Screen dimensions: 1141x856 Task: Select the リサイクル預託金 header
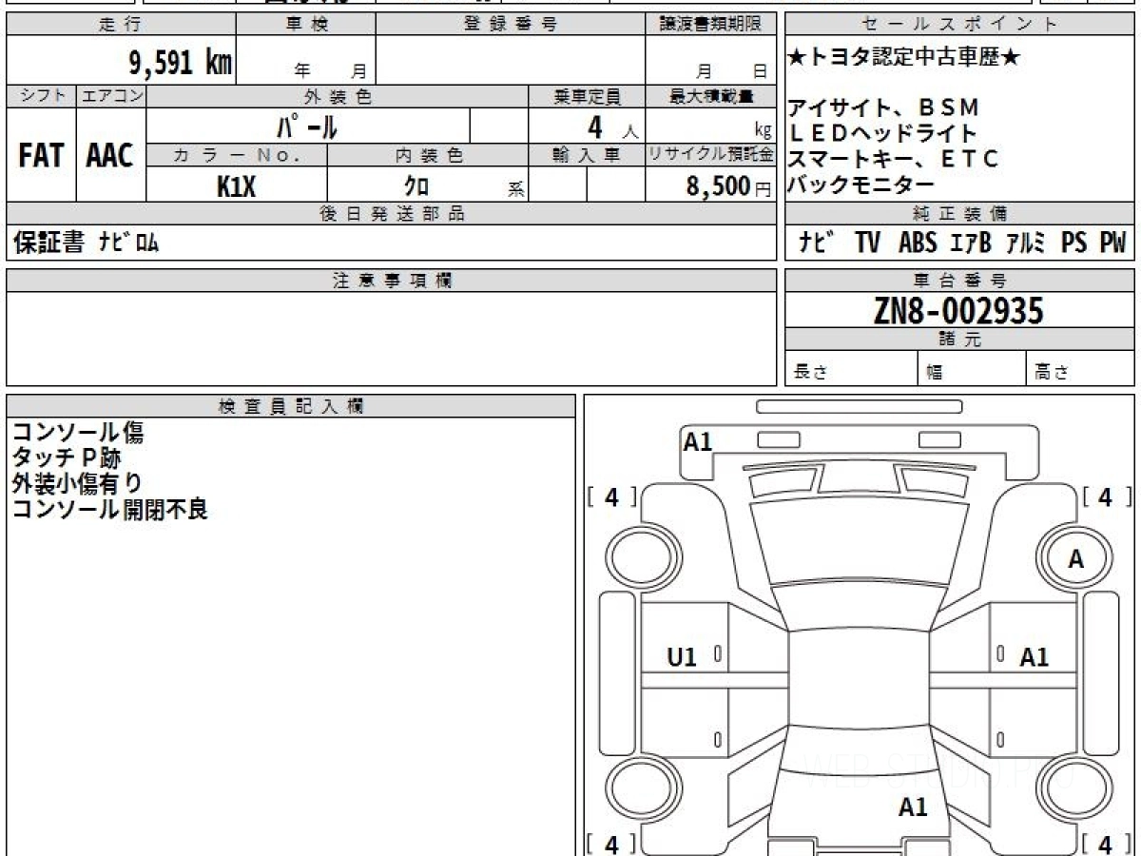pyautogui.click(x=710, y=155)
